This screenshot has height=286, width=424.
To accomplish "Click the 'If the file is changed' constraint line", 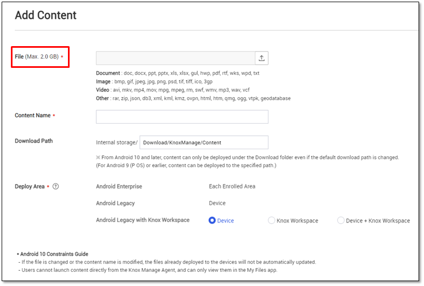I will click(167, 262).
